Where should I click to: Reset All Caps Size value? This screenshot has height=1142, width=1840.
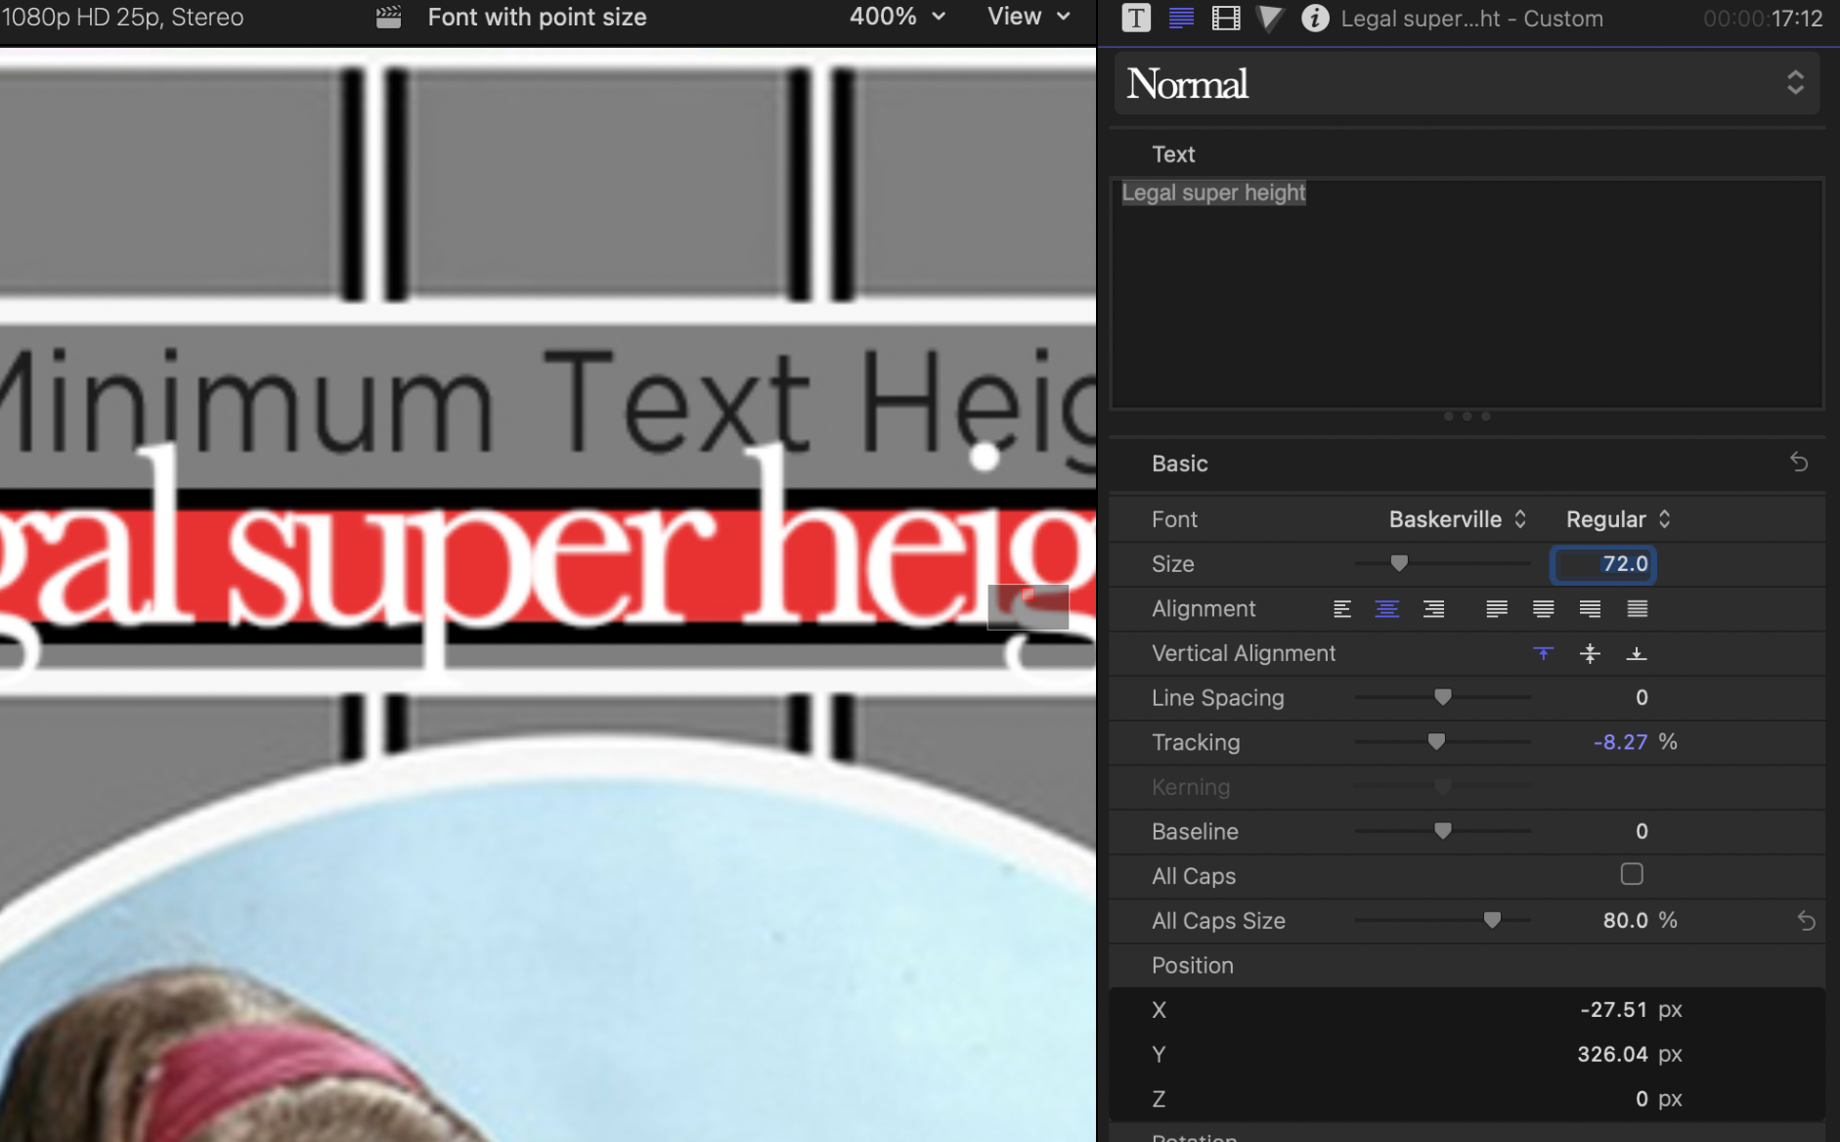pyautogui.click(x=1806, y=920)
